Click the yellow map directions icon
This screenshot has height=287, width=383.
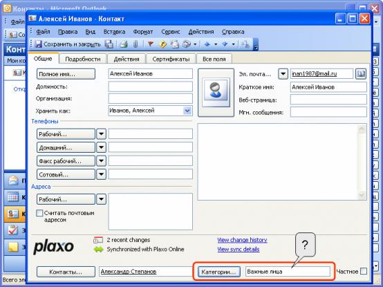(162, 44)
